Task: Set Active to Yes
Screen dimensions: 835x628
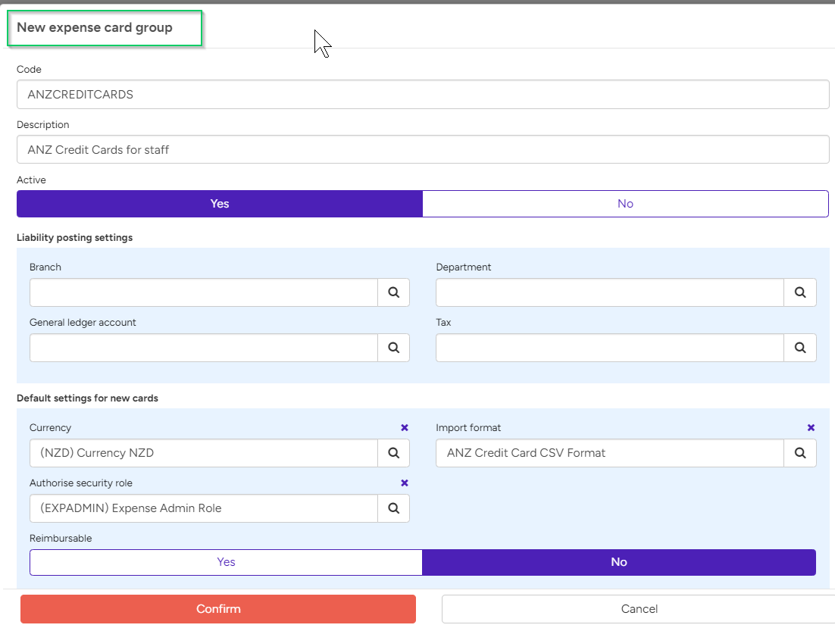Action: pos(220,204)
